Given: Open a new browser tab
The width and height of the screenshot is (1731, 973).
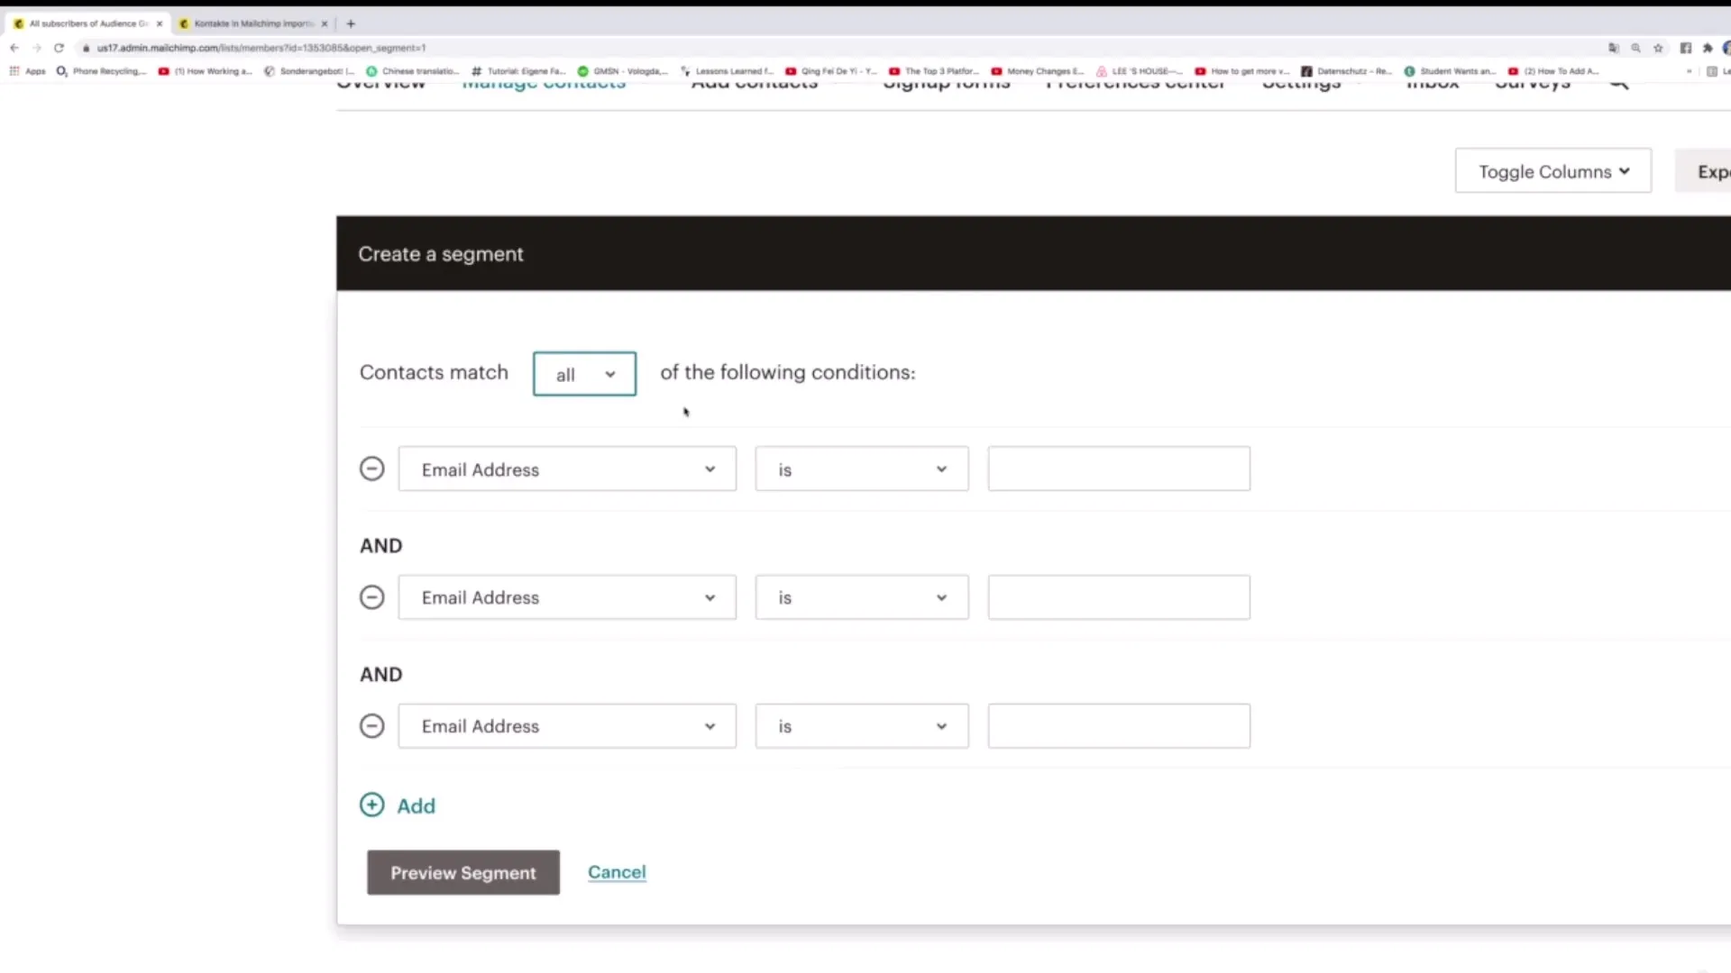Looking at the screenshot, I should pos(351,23).
